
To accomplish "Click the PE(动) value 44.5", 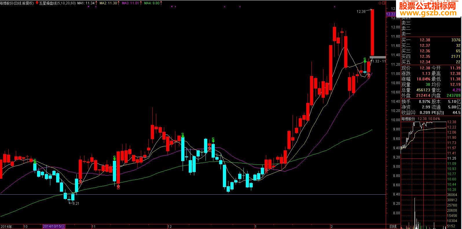I will 456,112.
